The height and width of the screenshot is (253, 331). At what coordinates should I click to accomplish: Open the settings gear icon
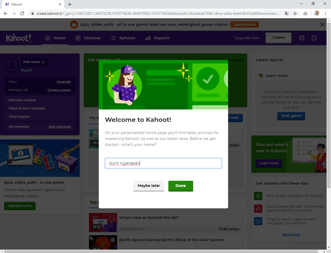(302, 38)
